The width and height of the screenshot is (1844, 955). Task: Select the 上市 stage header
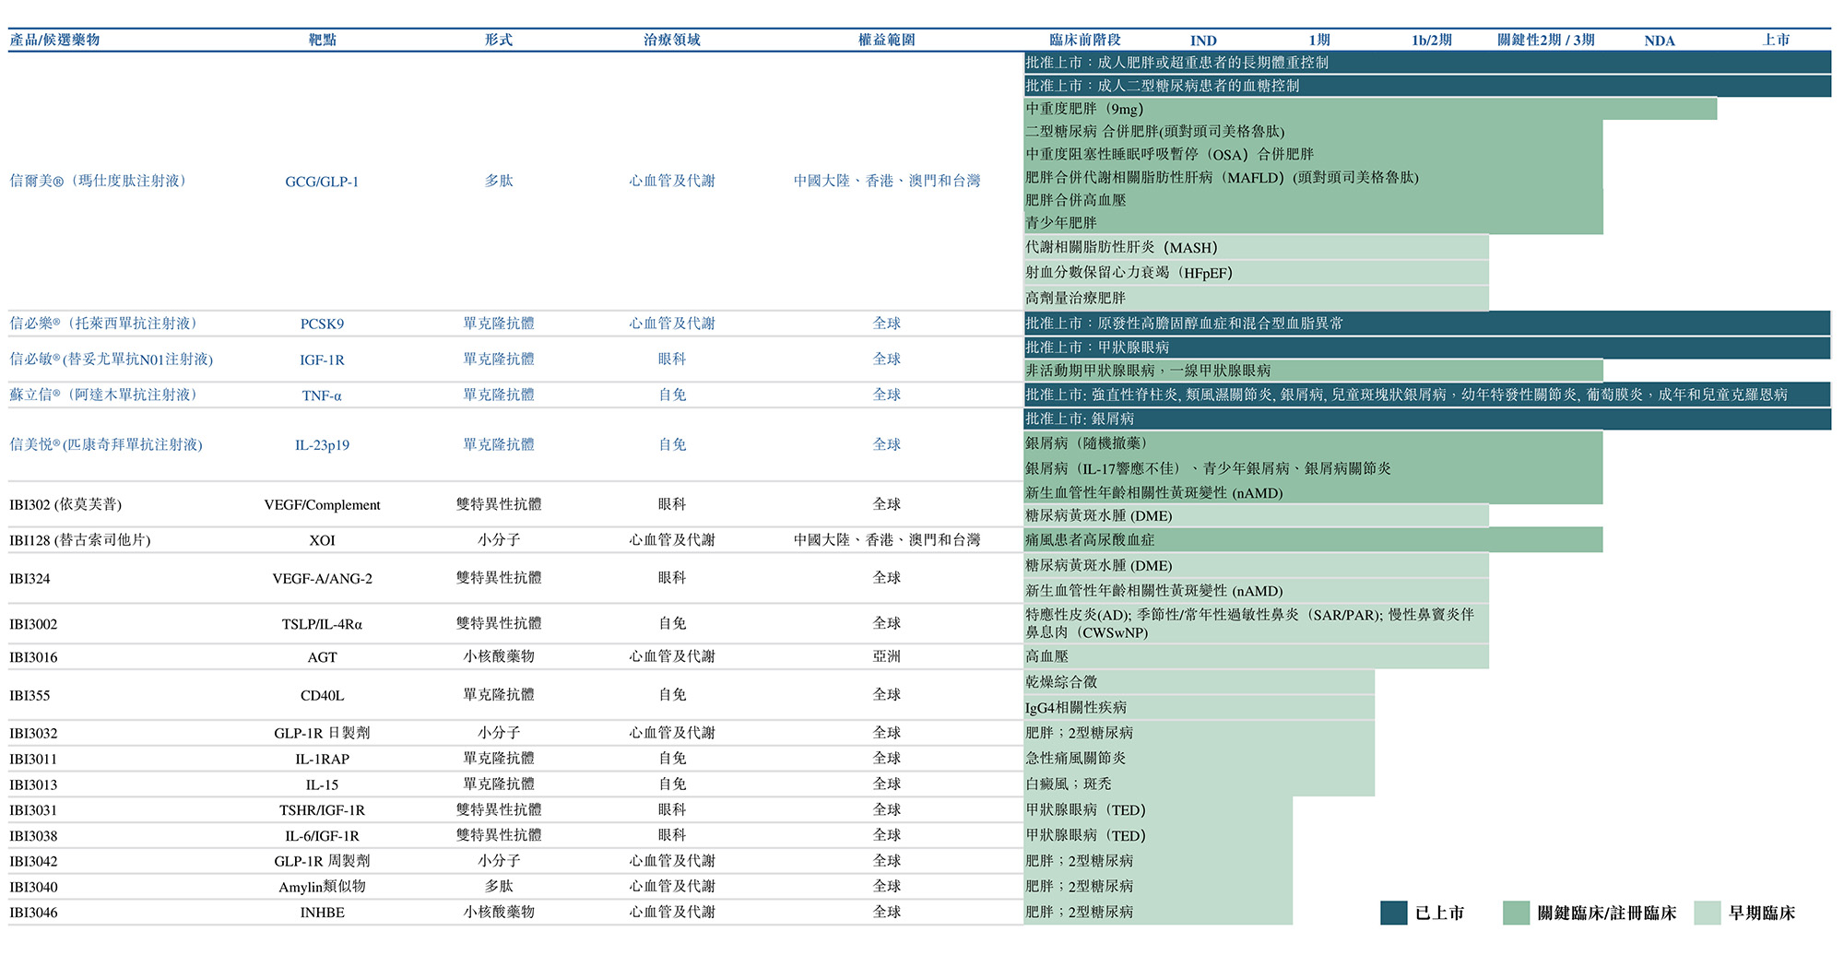coord(1776,40)
